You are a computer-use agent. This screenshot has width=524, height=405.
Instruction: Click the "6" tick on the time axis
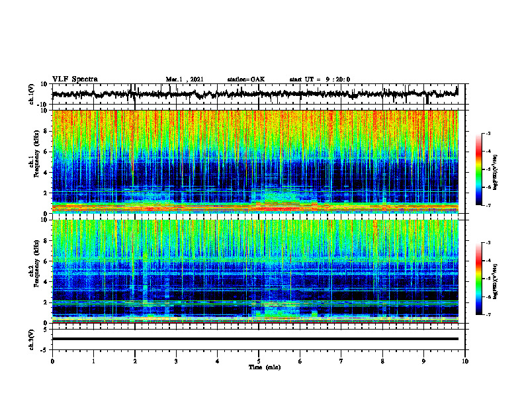pos(300,361)
